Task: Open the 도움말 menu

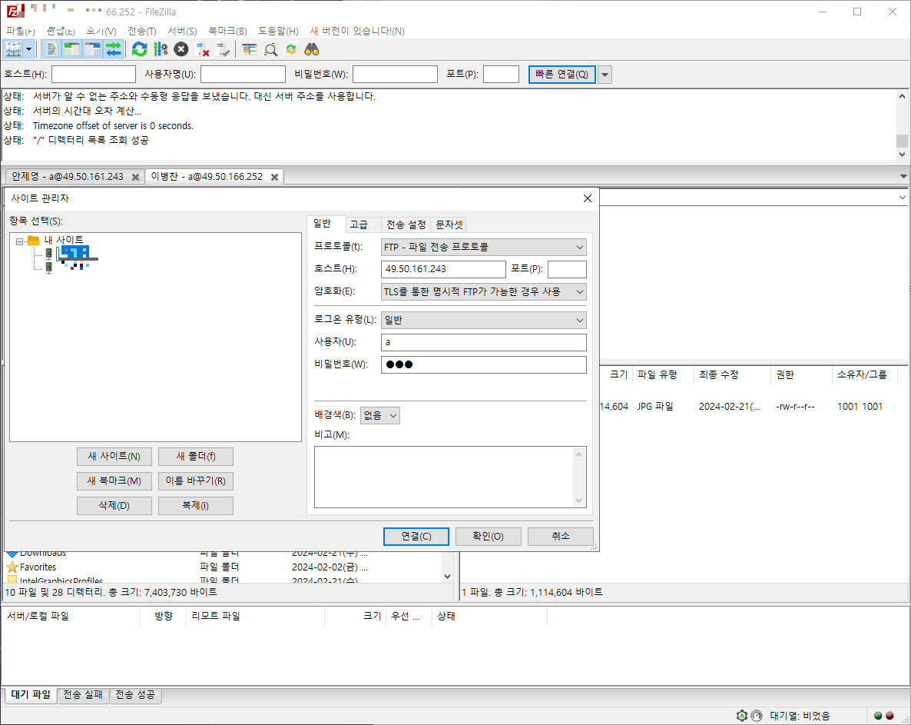Action: (x=278, y=31)
